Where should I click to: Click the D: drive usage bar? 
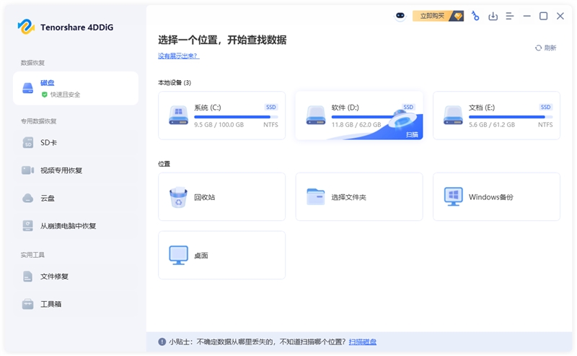(x=363, y=117)
